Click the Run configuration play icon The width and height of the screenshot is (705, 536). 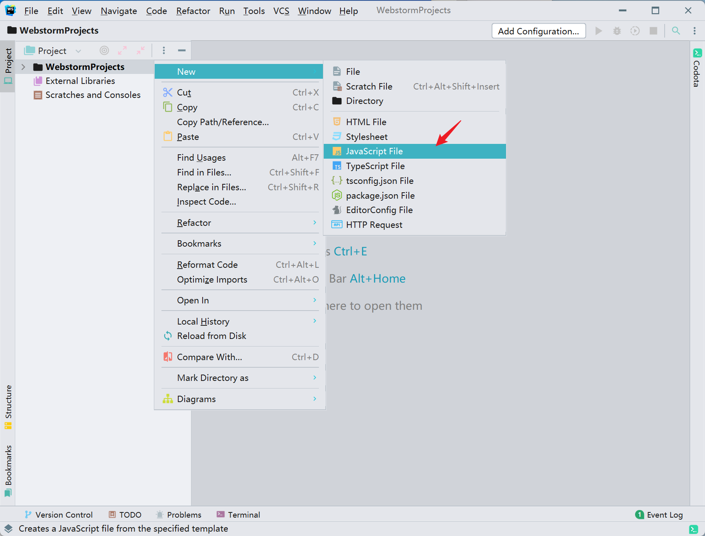pos(598,31)
